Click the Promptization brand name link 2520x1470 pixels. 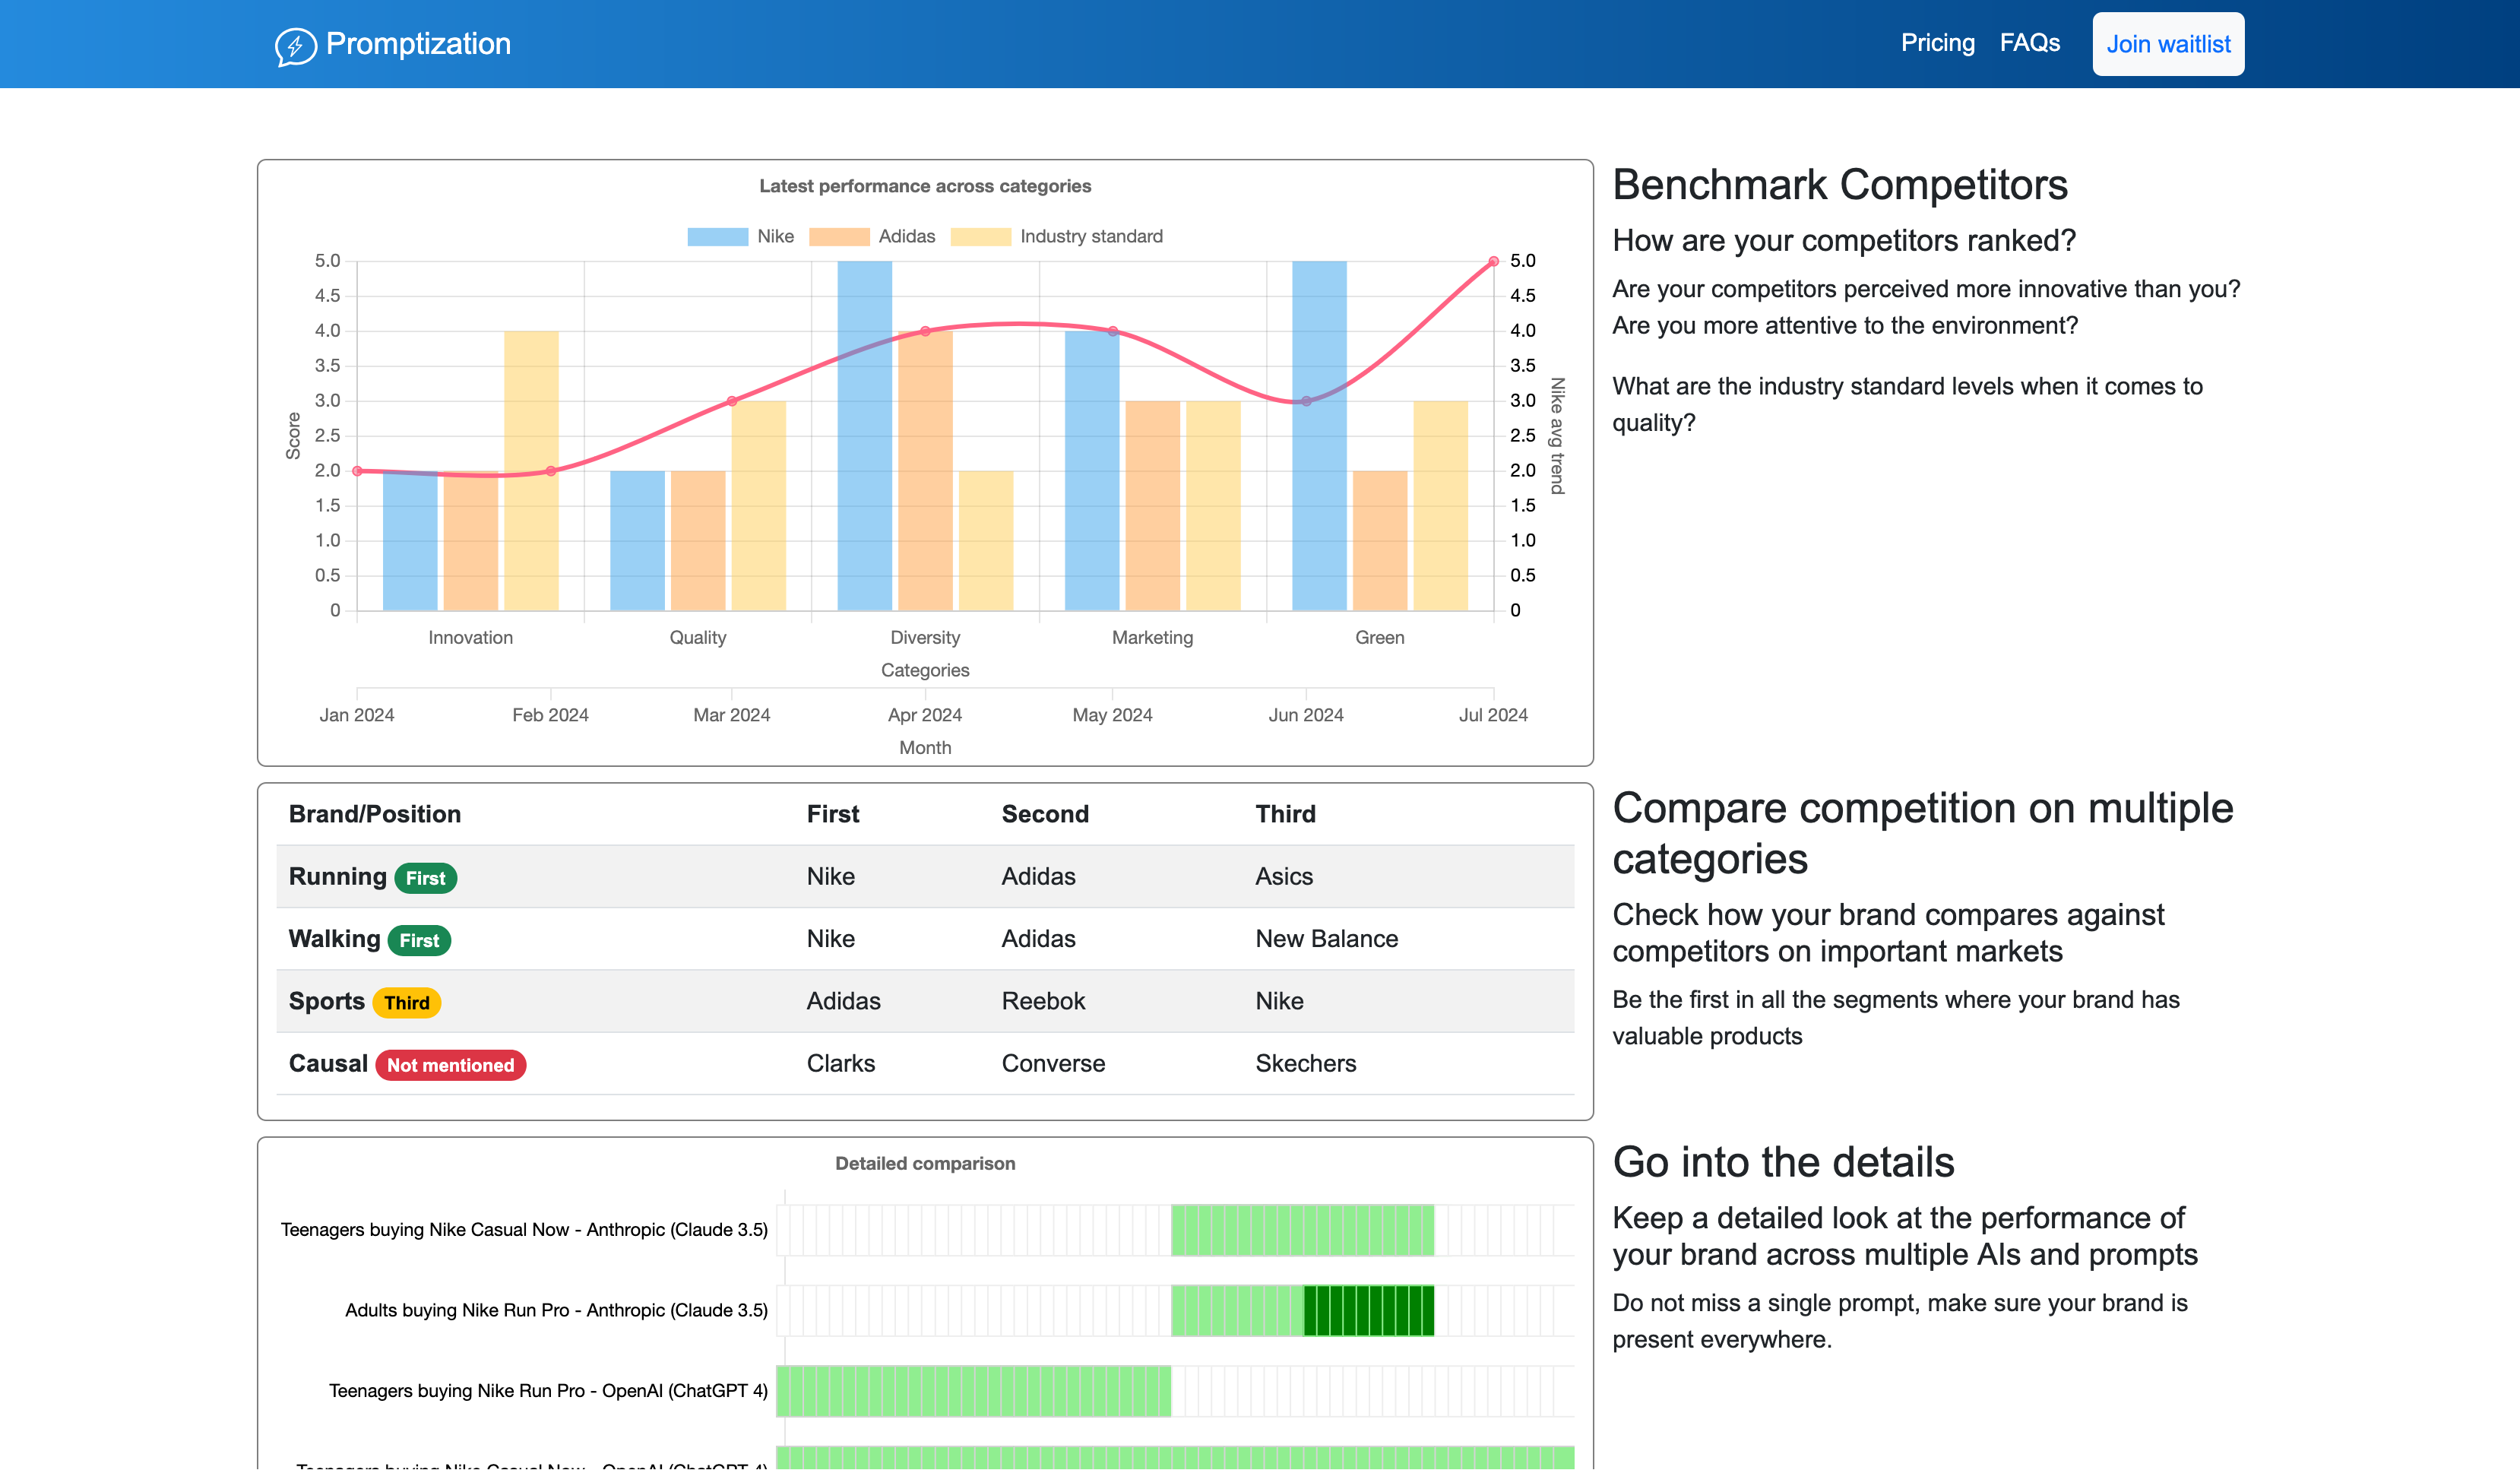pos(418,44)
